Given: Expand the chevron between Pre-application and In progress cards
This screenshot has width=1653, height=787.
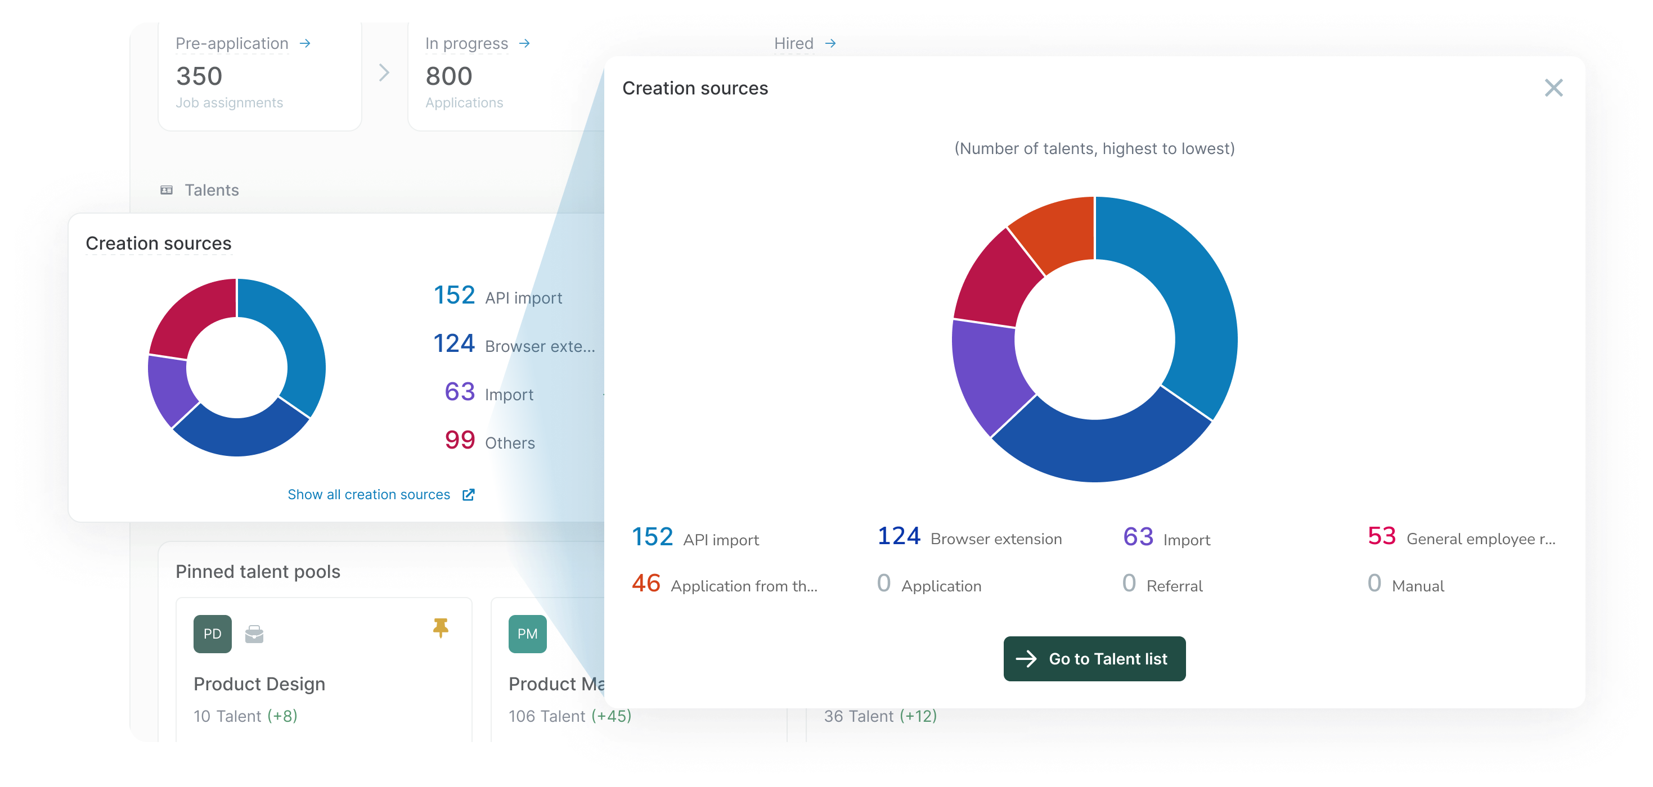Looking at the screenshot, I should (x=384, y=73).
